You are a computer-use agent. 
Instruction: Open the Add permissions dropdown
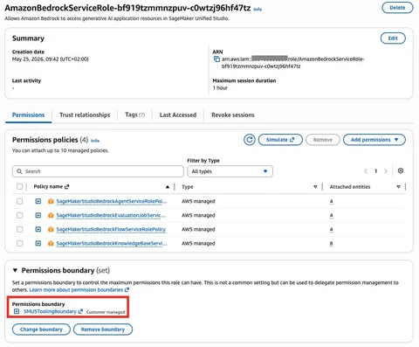pyautogui.click(x=374, y=140)
